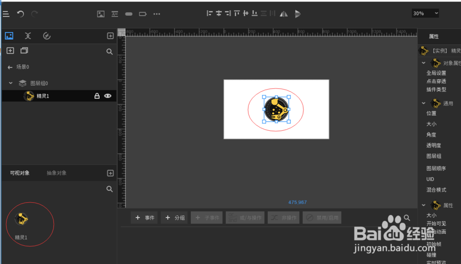Switch to the lightning events panel tab

[47, 36]
